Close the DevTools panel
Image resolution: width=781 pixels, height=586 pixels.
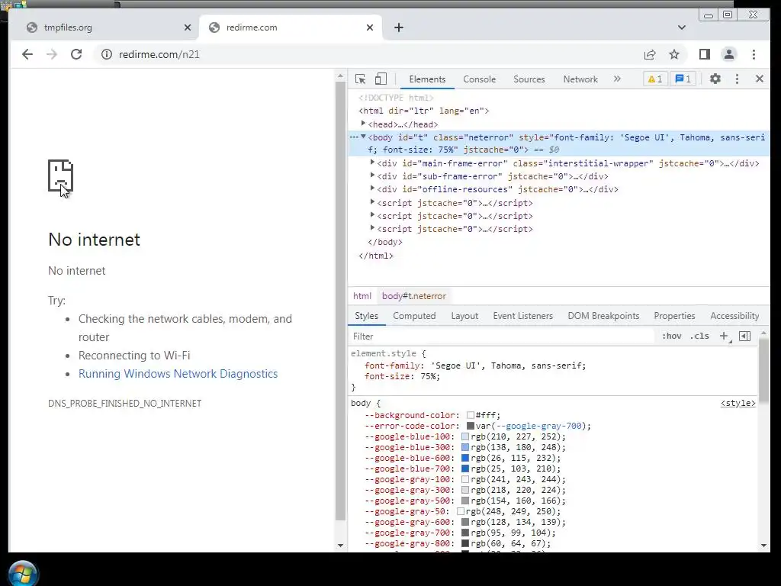pos(760,79)
